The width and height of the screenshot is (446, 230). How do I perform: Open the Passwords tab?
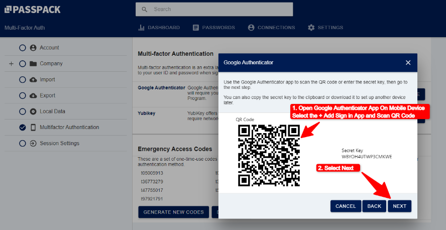213,28
